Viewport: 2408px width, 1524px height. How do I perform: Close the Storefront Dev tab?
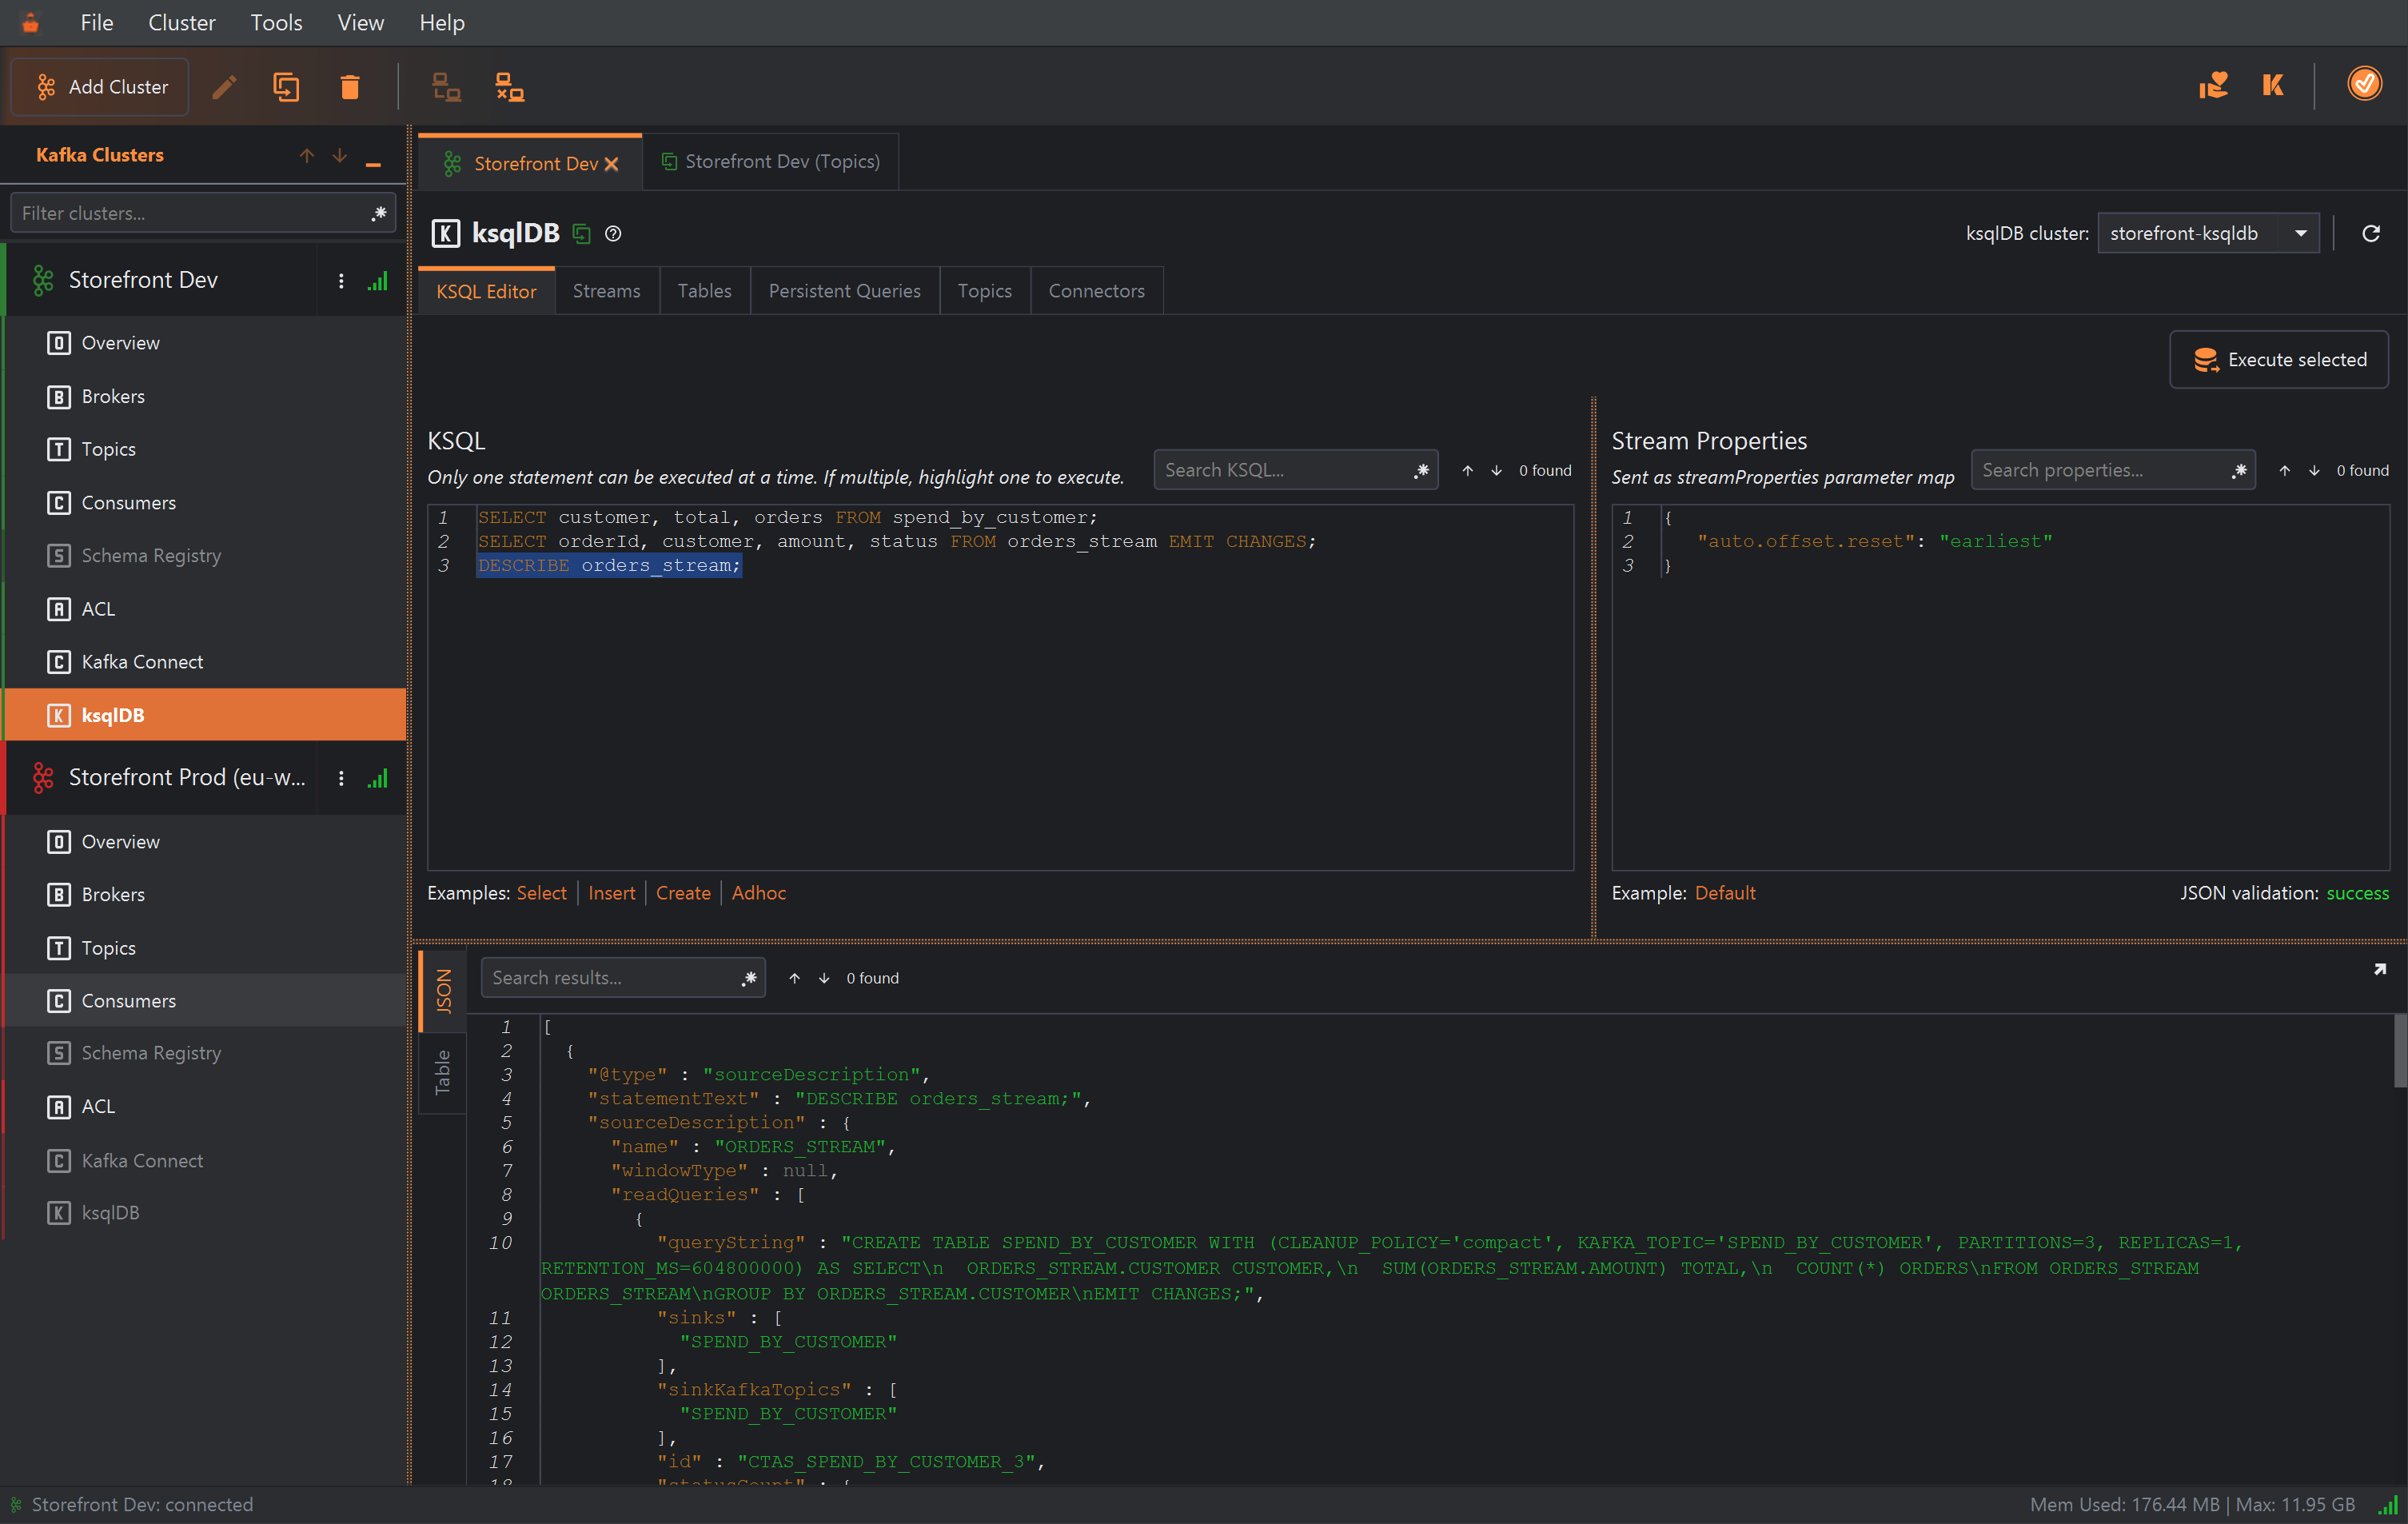coord(611,164)
